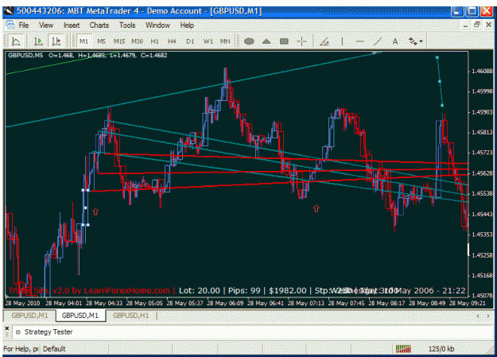Restore the inner chart window
497x357 pixels.
[477, 25]
